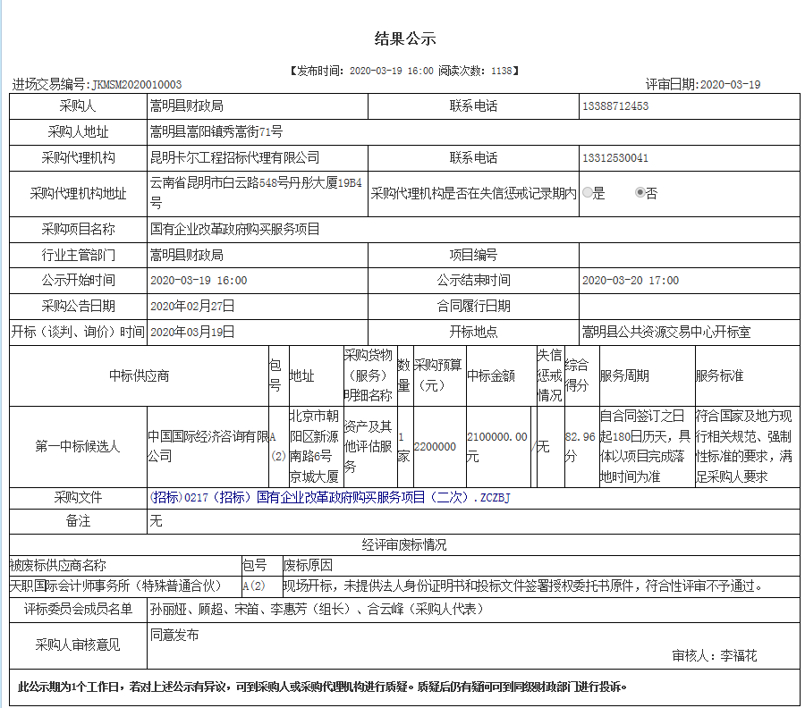
Task: Click the 经评审废标情况 section header
Action: click(404, 544)
